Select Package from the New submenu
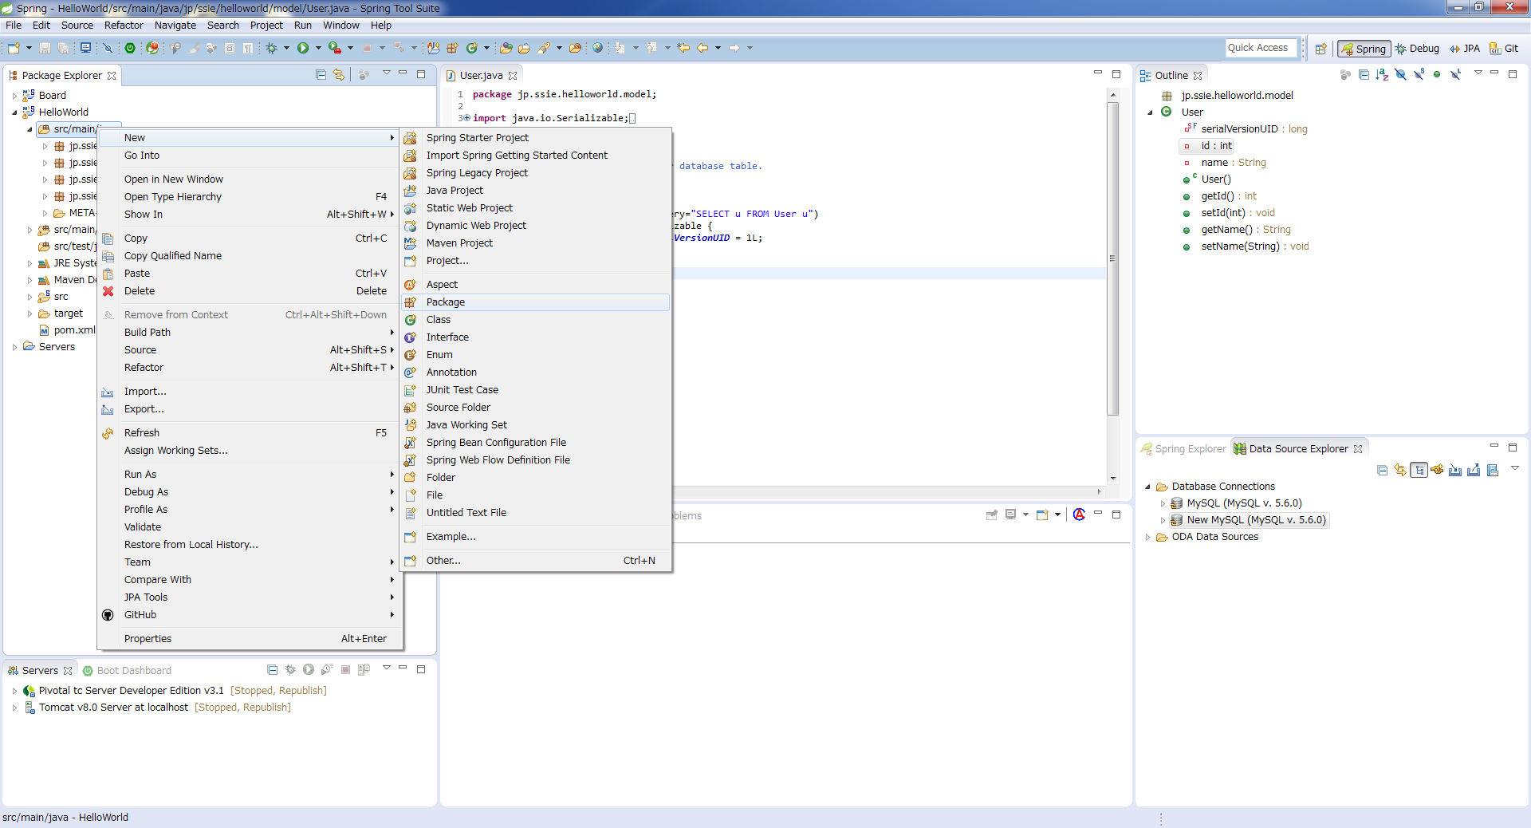Image resolution: width=1531 pixels, height=828 pixels. [x=446, y=302]
